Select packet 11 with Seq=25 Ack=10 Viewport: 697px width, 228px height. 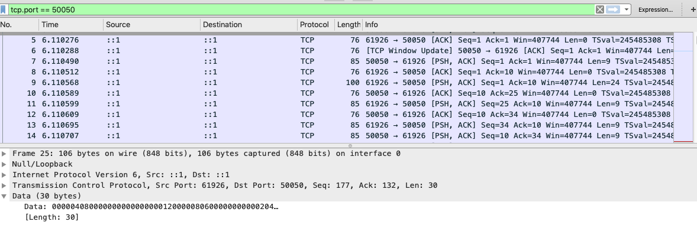pos(338,104)
